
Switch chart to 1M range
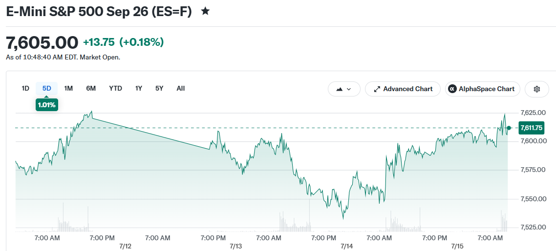pos(68,88)
